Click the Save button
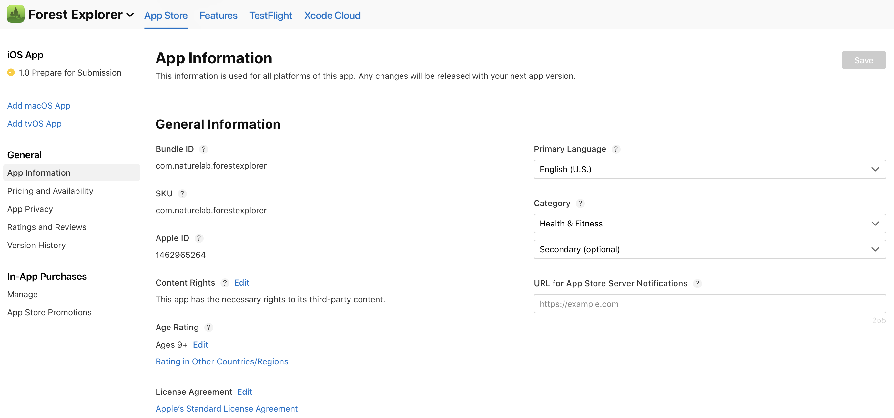894x418 pixels. (x=863, y=60)
